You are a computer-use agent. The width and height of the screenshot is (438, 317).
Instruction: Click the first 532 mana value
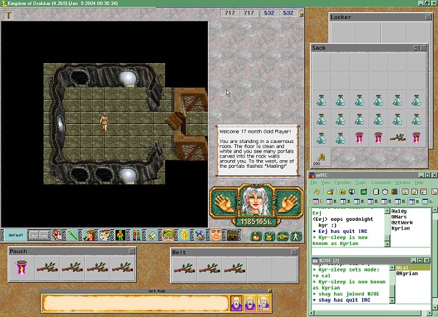(269, 13)
